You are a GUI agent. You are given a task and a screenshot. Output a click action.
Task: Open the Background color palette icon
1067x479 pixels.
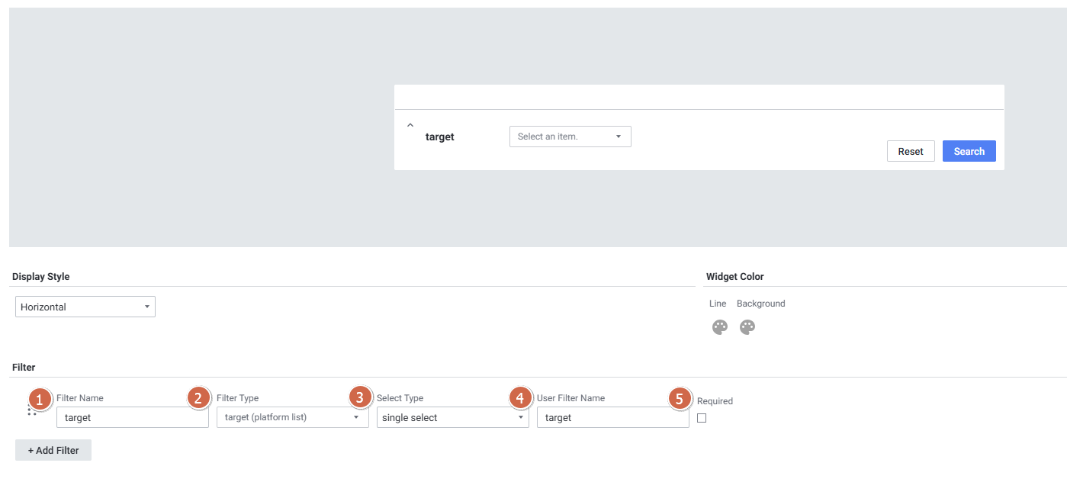pos(747,327)
